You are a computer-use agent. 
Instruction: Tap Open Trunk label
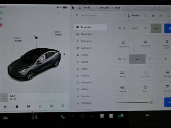[x=58, y=33]
